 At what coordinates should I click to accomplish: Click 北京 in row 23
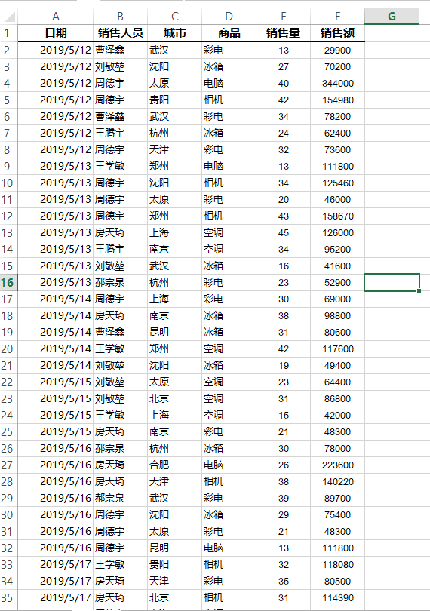point(175,398)
